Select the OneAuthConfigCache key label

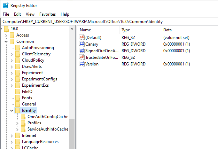(48, 117)
